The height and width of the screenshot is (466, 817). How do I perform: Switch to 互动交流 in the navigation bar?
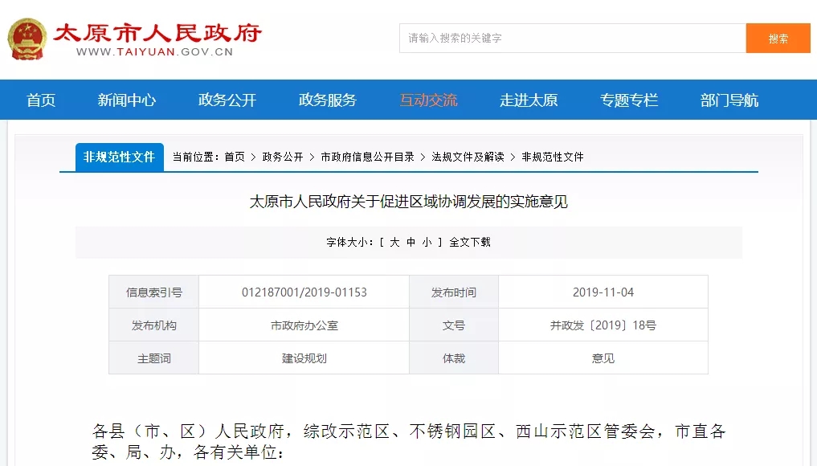428,100
